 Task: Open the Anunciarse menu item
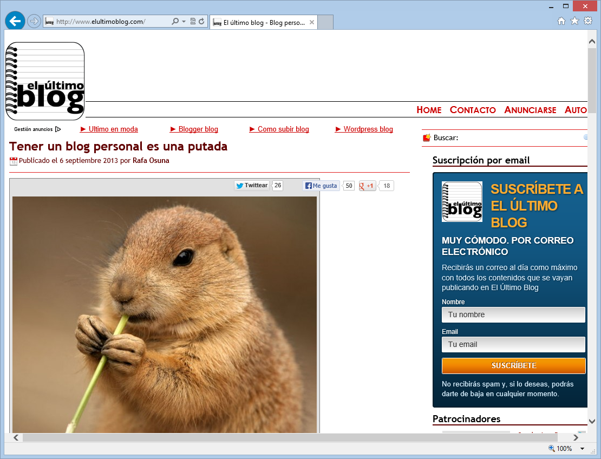530,110
